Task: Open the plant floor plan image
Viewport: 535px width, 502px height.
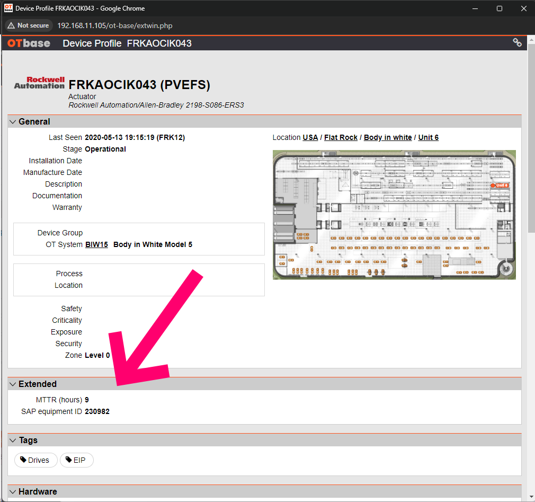Action: point(394,215)
